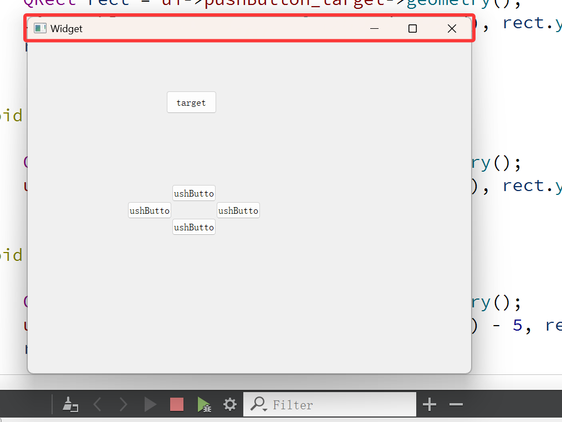562x422 pixels.
Task: Click the right ushButto button
Action: [x=238, y=210]
